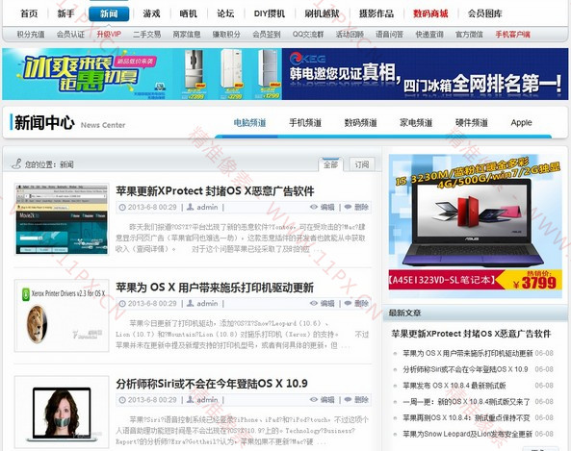
Task: Click the 删除 bubble icon on the XProtect article
Action: tap(348, 207)
